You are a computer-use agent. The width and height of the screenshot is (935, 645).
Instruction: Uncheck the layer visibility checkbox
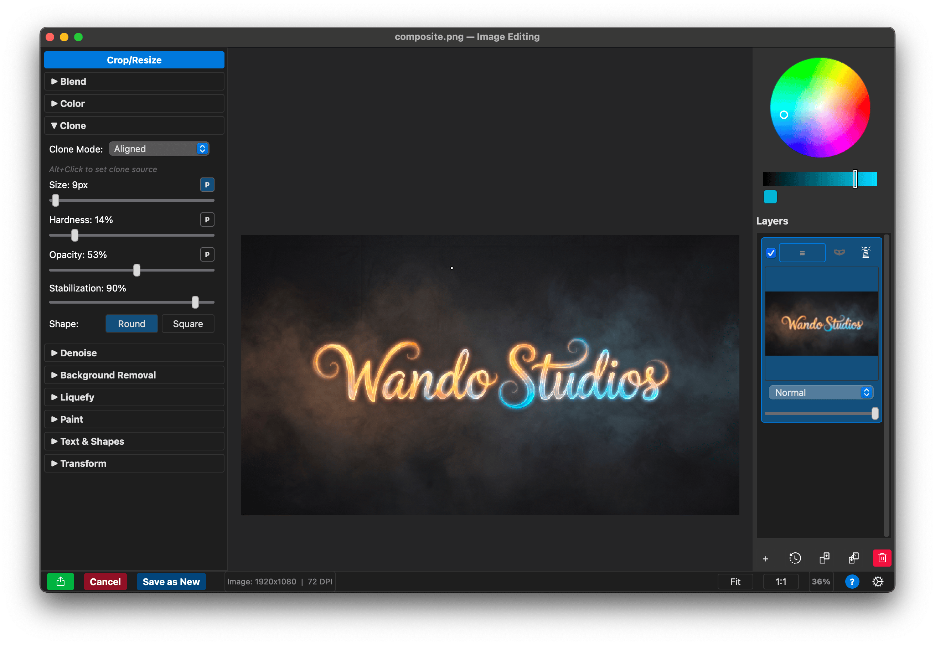pyautogui.click(x=771, y=253)
